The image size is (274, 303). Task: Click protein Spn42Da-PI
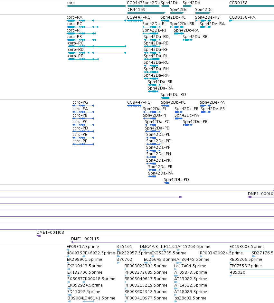pyautogui.click(x=155, y=109)
